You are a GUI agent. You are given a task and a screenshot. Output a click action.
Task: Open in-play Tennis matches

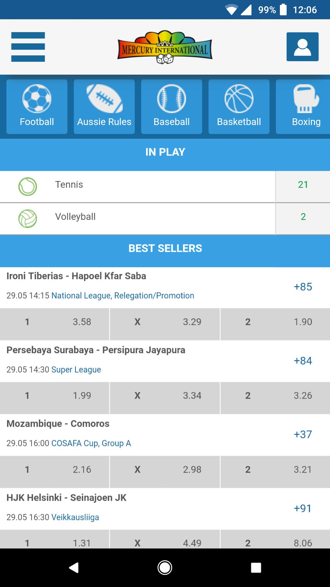tap(137, 185)
